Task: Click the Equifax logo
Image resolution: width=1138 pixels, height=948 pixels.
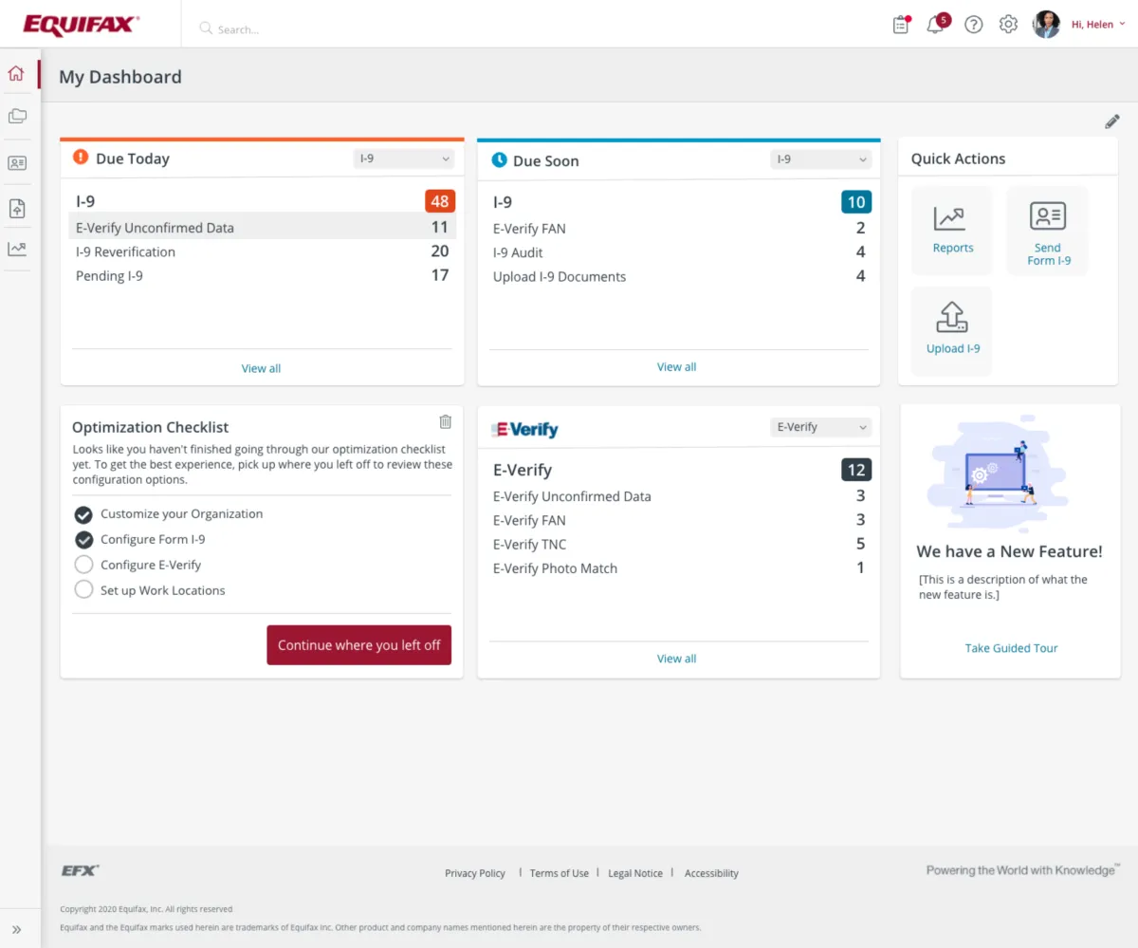Action: point(82,25)
